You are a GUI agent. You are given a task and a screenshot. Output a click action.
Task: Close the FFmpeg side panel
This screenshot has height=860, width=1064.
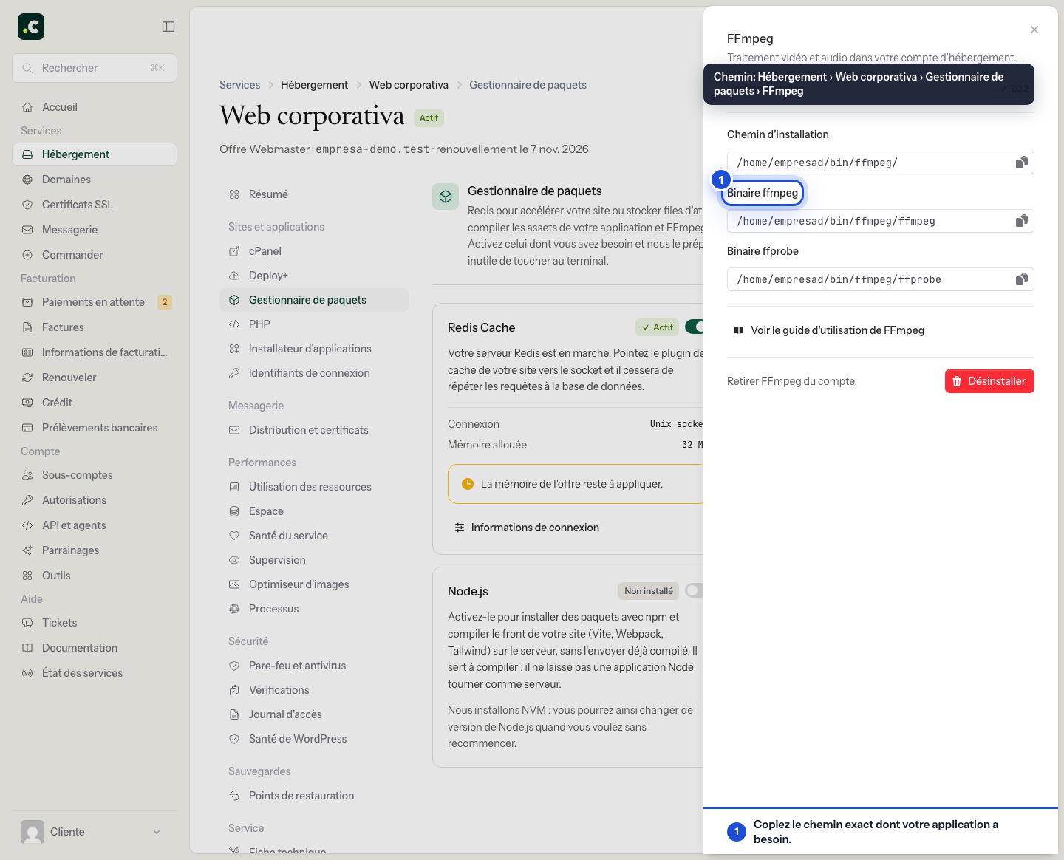1034,30
